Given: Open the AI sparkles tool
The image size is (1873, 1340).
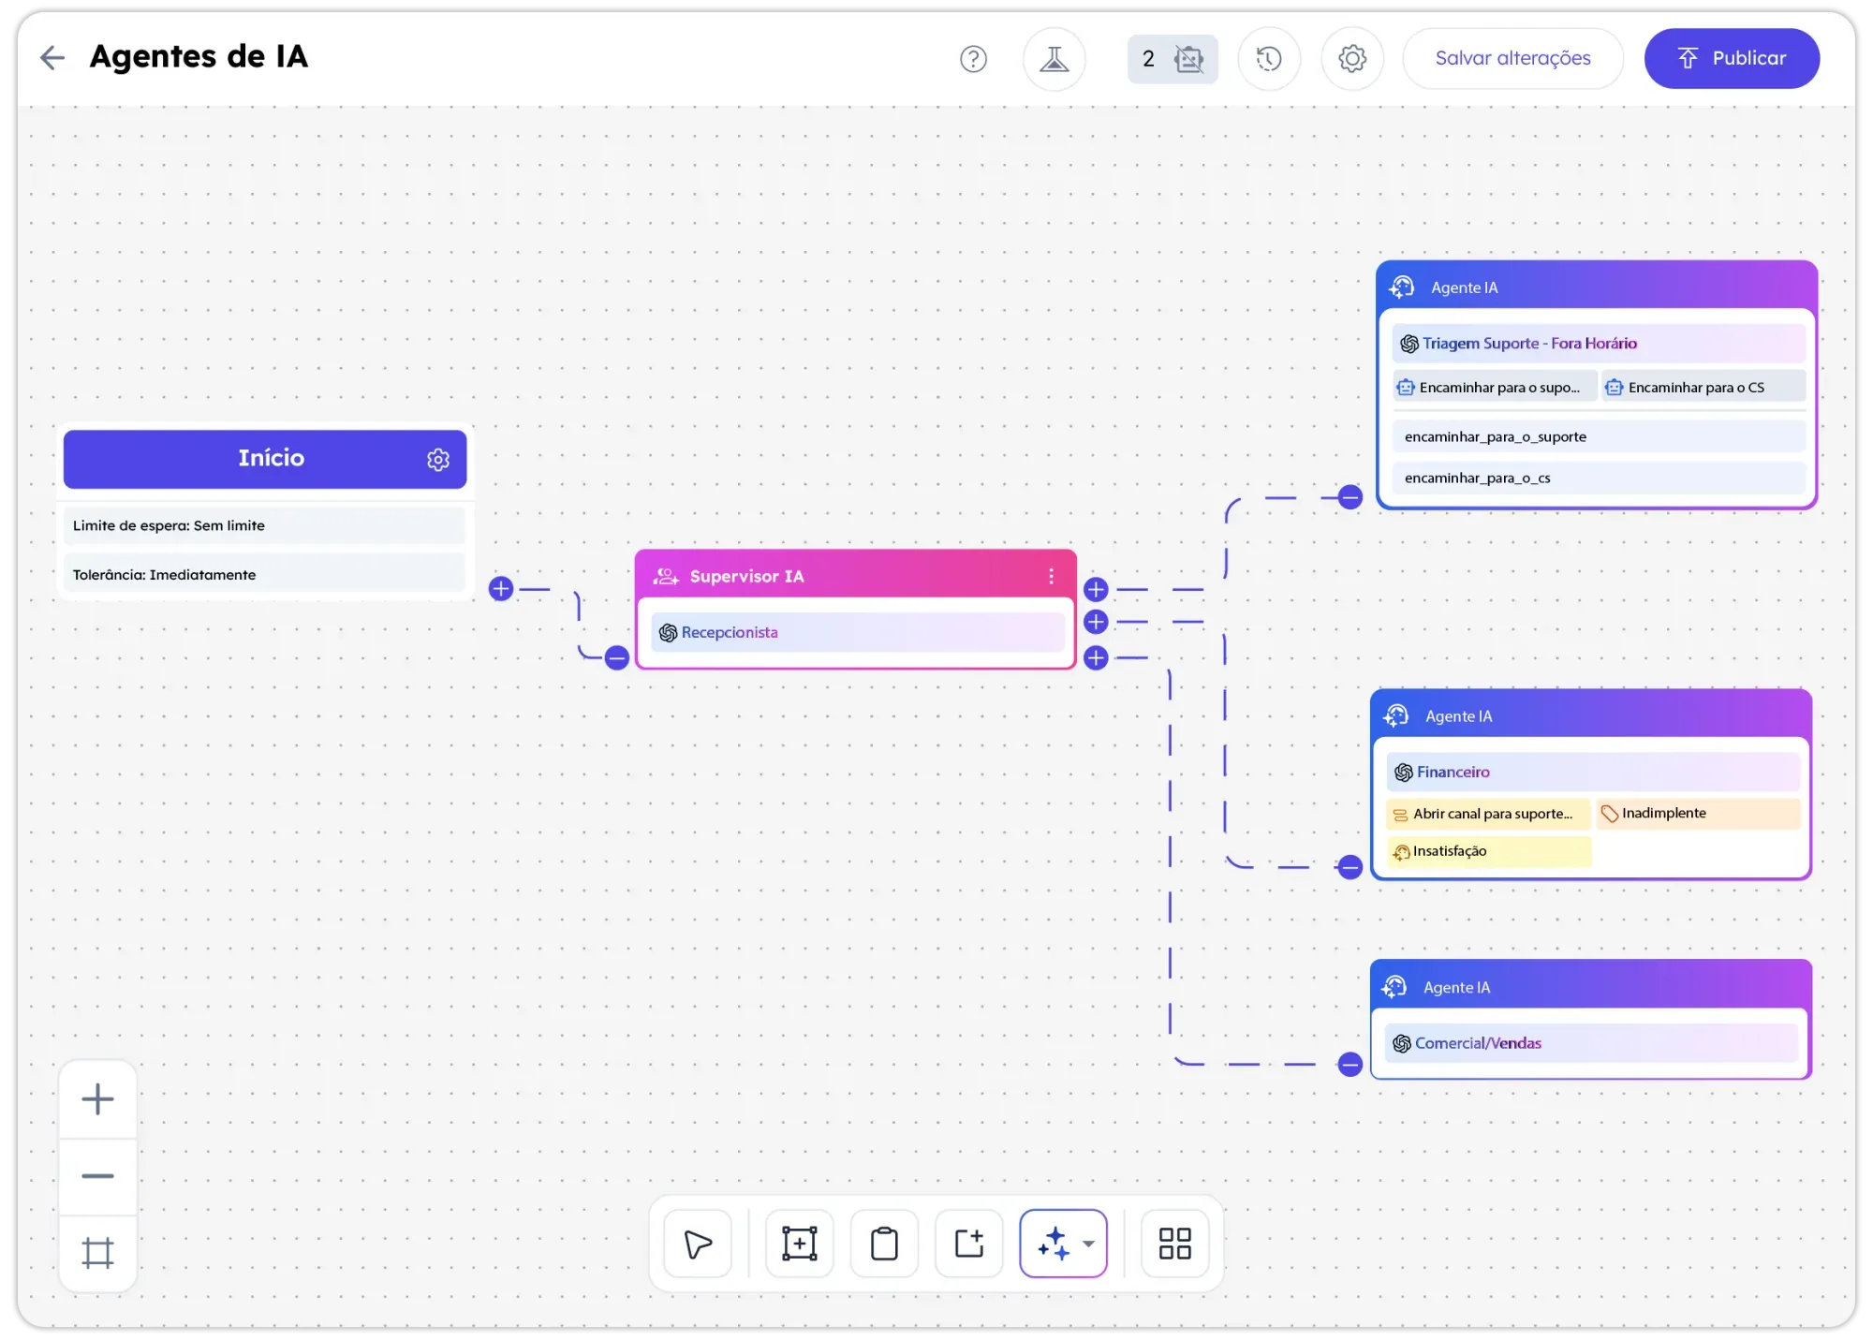Looking at the screenshot, I should 1054,1244.
